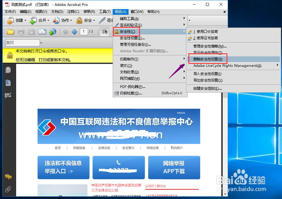Open the 文件(F) menu
This screenshot has height=199, width=282.
pyautogui.click(x=10, y=12)
